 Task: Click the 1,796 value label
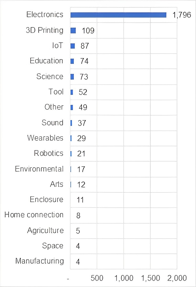[181, 15]
